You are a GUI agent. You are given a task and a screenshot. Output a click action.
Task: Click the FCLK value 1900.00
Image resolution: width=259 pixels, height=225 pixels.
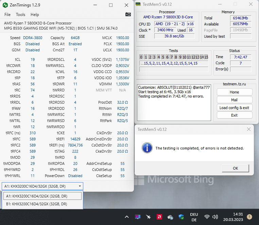tap(122, 44)
